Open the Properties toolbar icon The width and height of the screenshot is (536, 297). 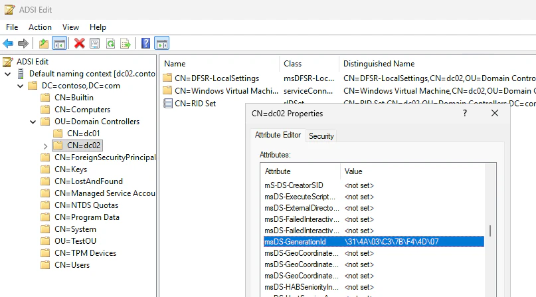point(95,43)
